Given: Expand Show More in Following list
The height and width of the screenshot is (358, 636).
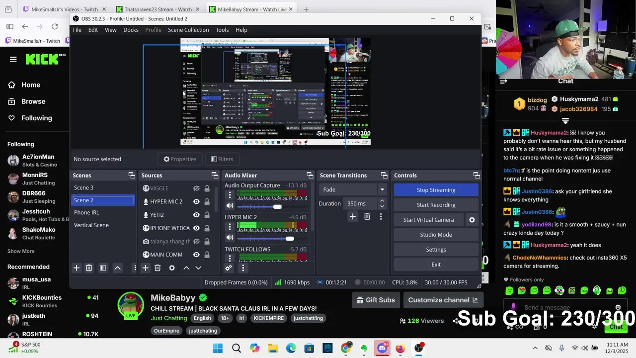Looking at the screenshot, I should (x=21, y=251).
